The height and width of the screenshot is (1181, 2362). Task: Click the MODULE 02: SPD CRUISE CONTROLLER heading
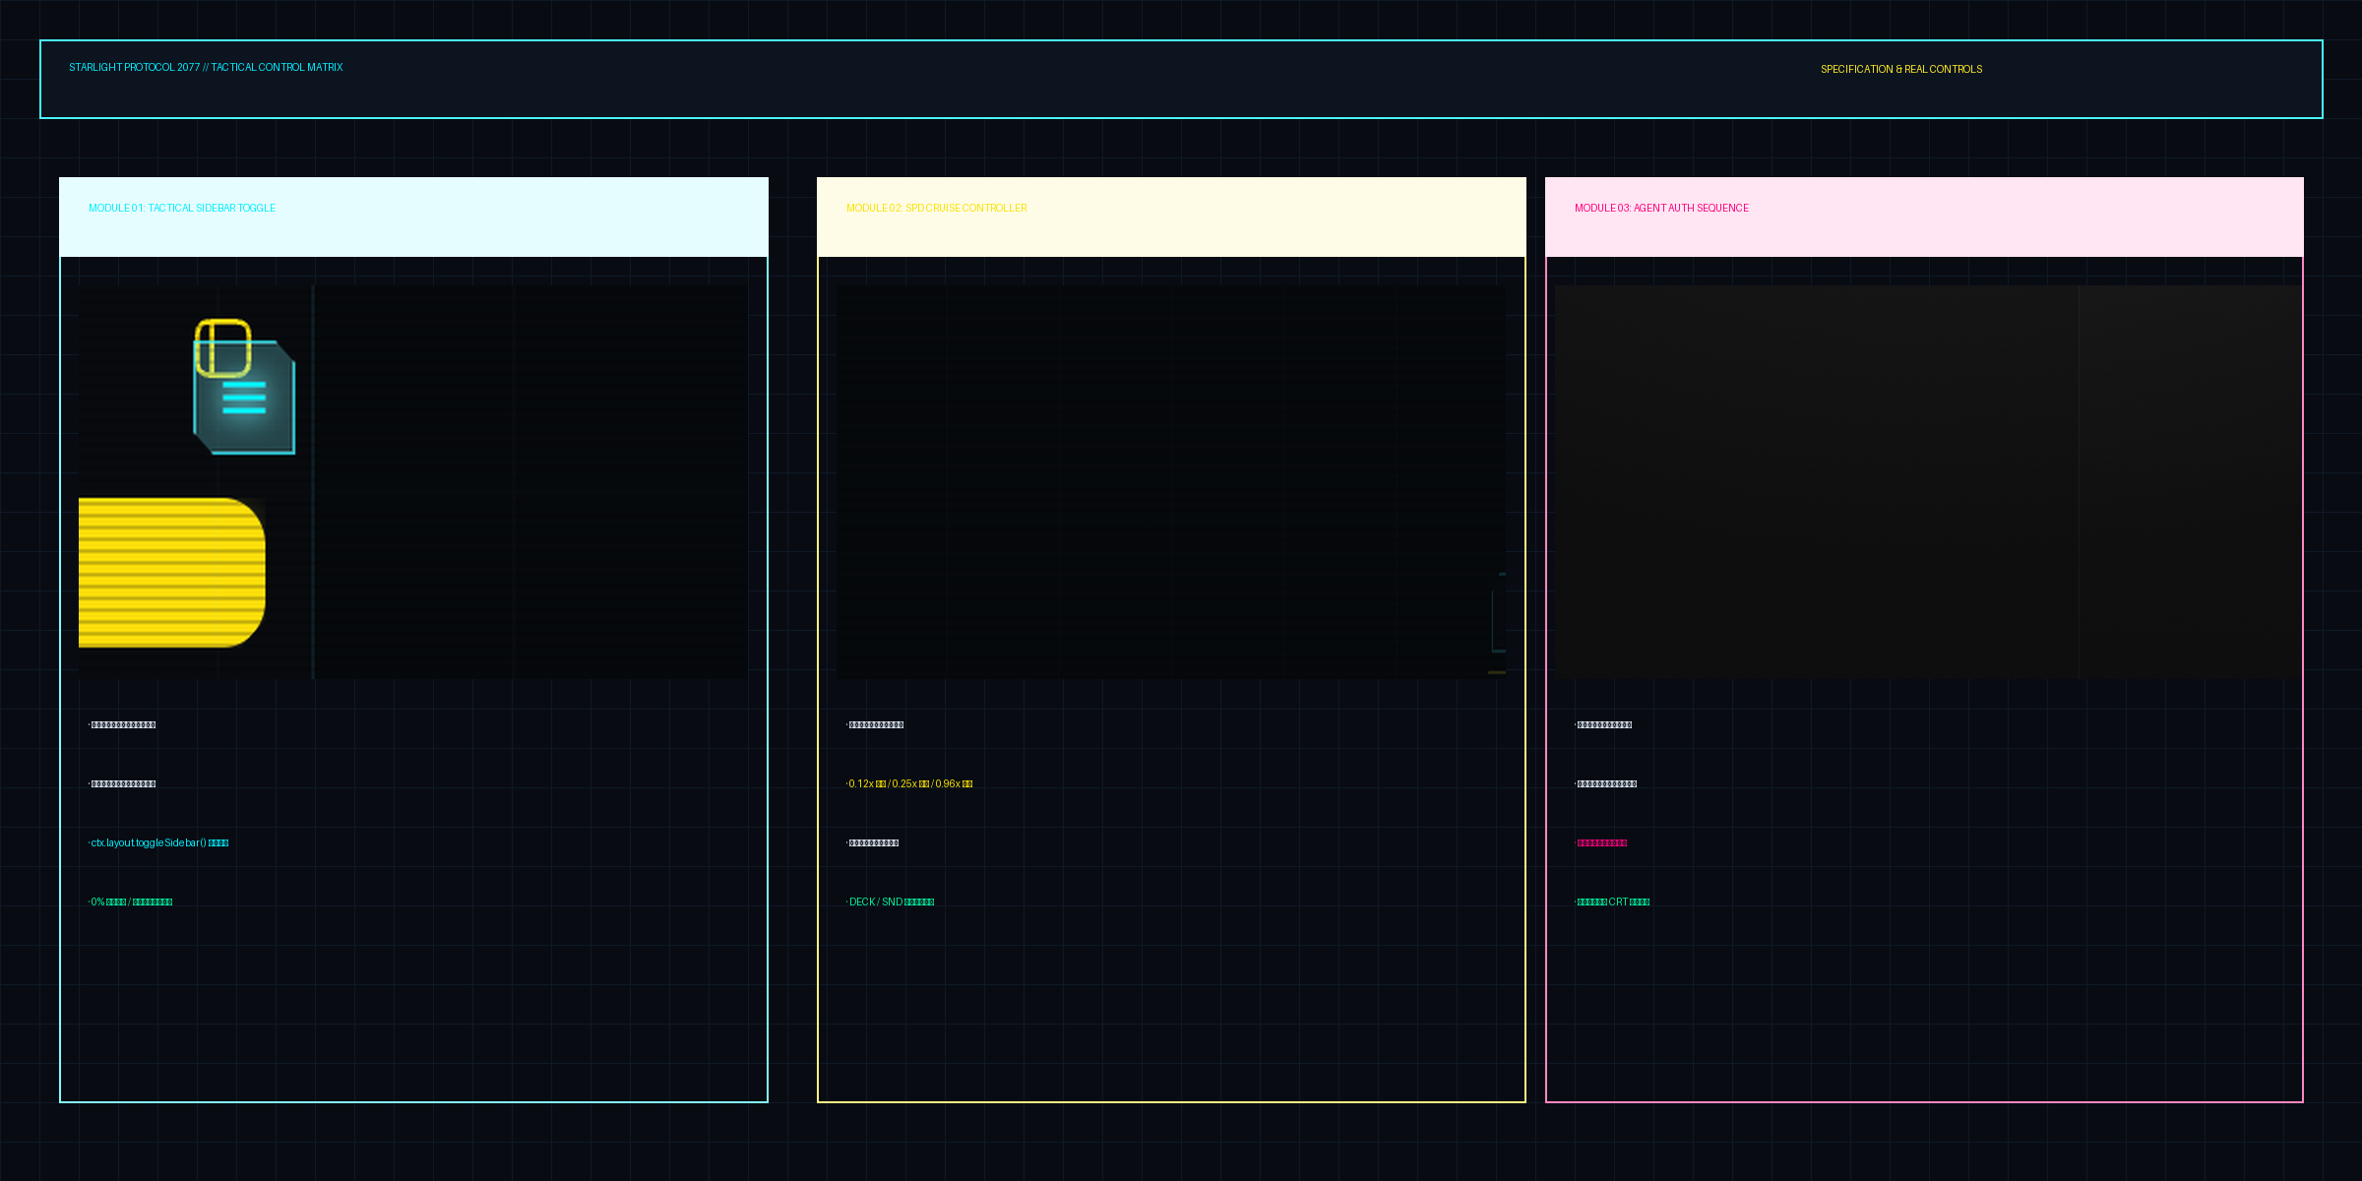coord(937,208)
